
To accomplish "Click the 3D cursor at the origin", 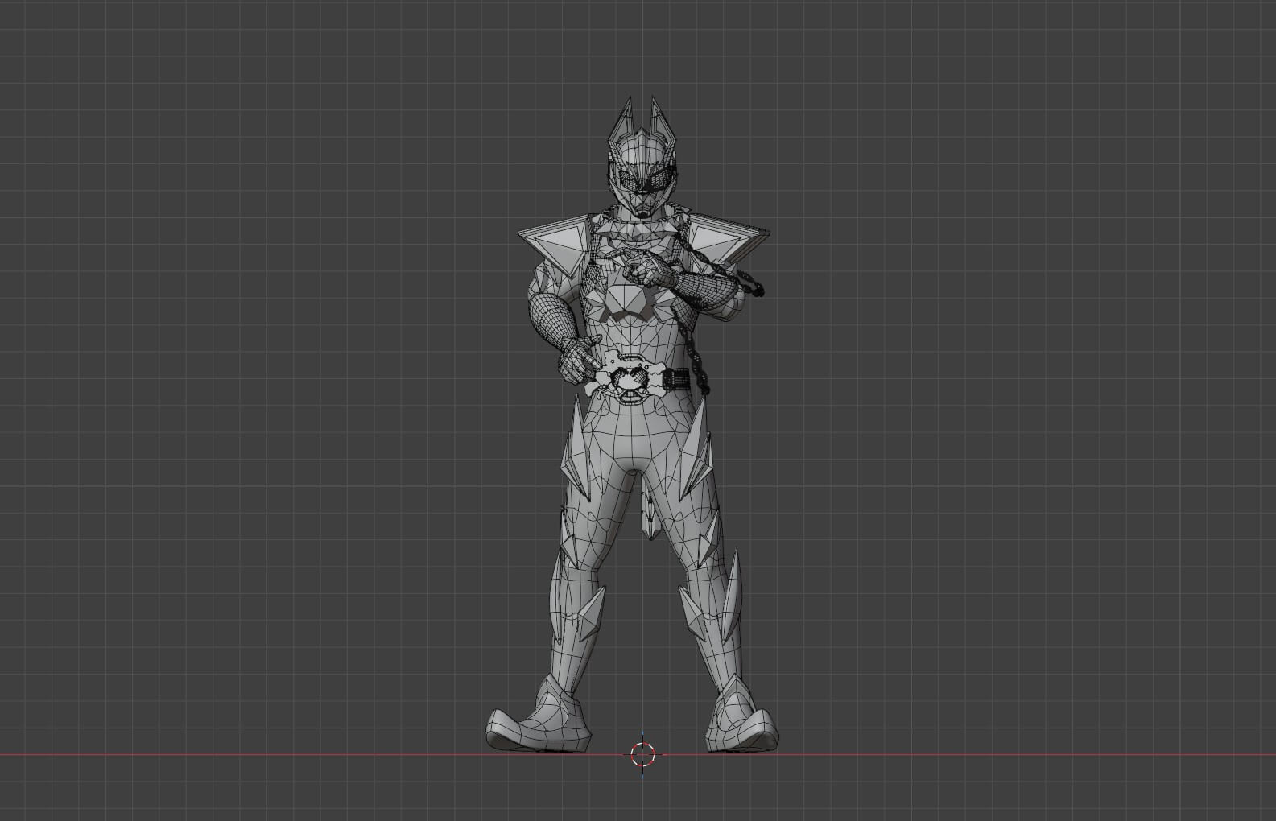I will [x=642, y=754].
